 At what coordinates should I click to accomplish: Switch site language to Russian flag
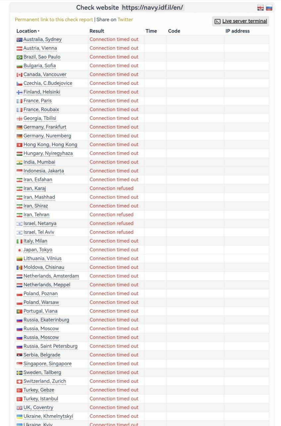pyautogui.click(x=269, y=8)
